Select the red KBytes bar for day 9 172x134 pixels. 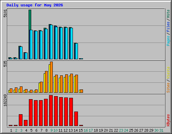[x=51, y=111]
